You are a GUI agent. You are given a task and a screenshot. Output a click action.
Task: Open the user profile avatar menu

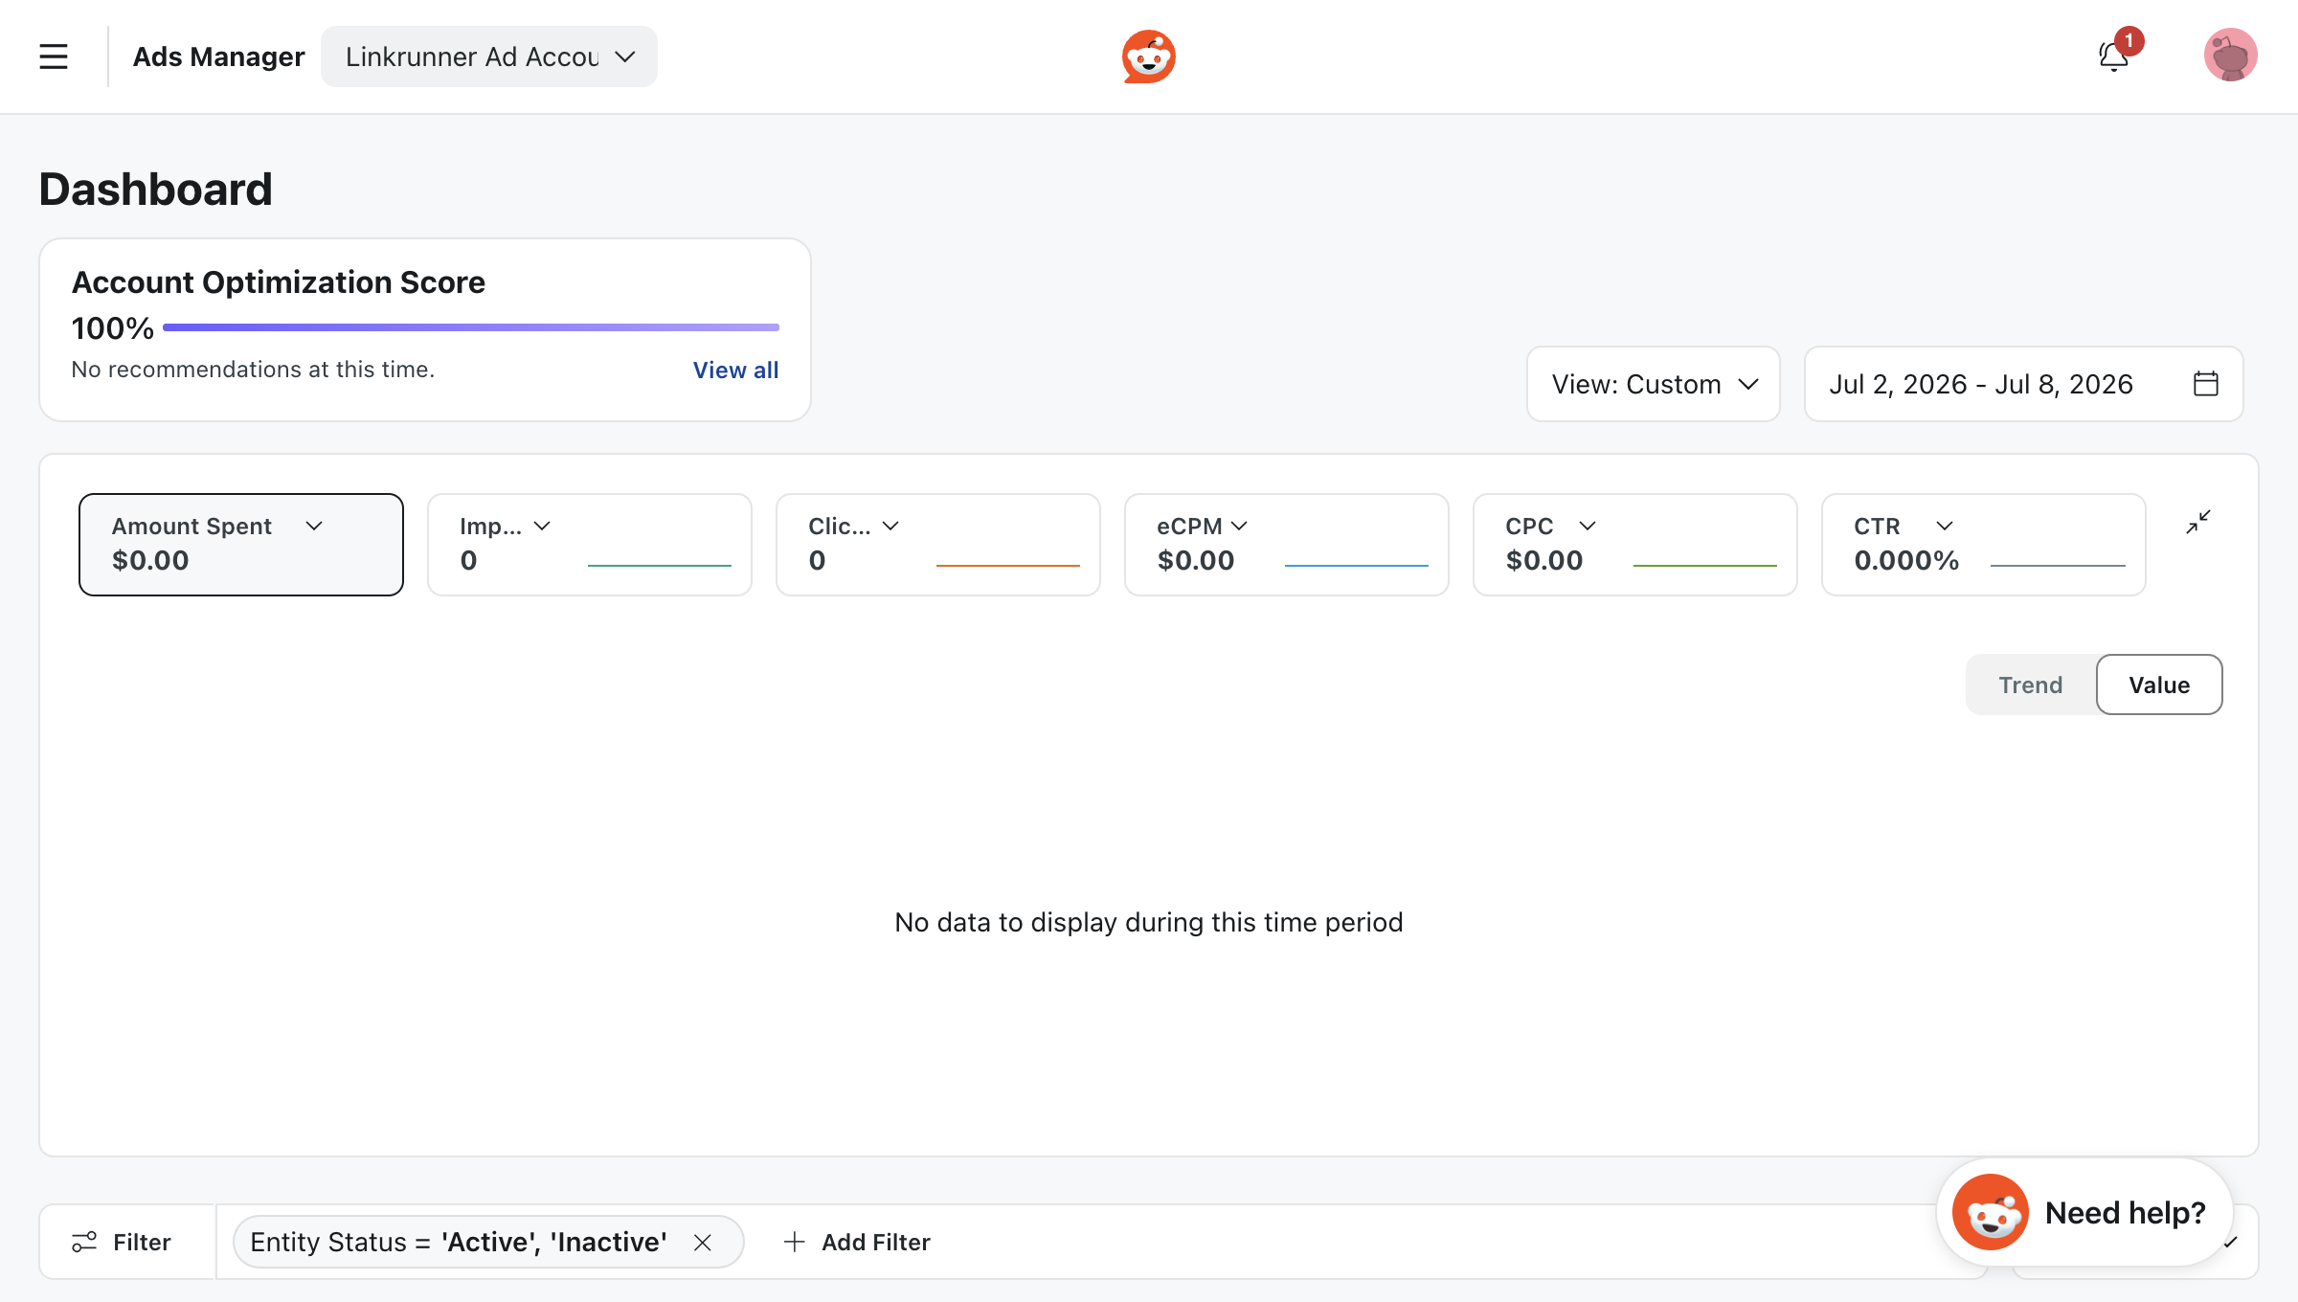click(x=2230, y=55)
